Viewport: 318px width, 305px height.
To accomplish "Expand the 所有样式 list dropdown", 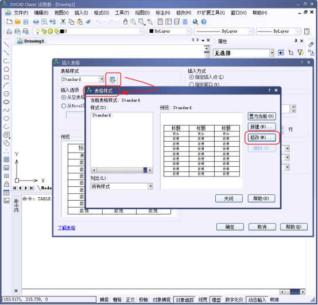I will 150,186.
